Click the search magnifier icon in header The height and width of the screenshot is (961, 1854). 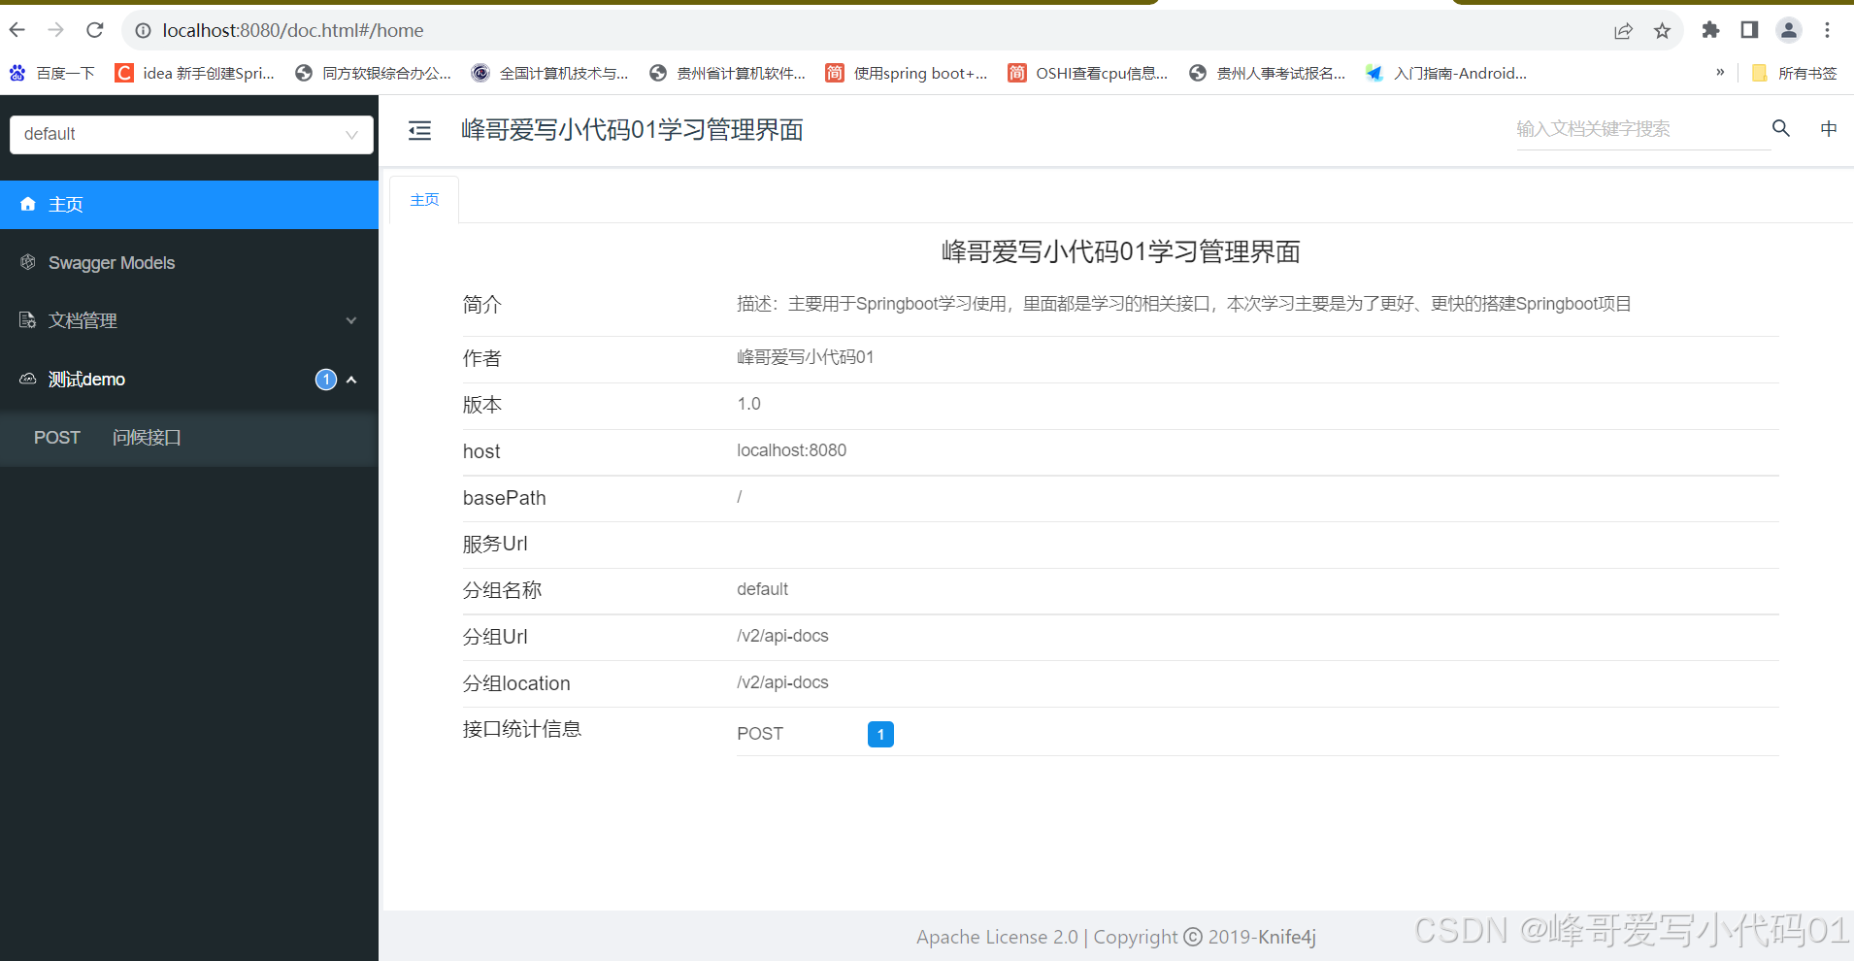tap(1779, 128)
